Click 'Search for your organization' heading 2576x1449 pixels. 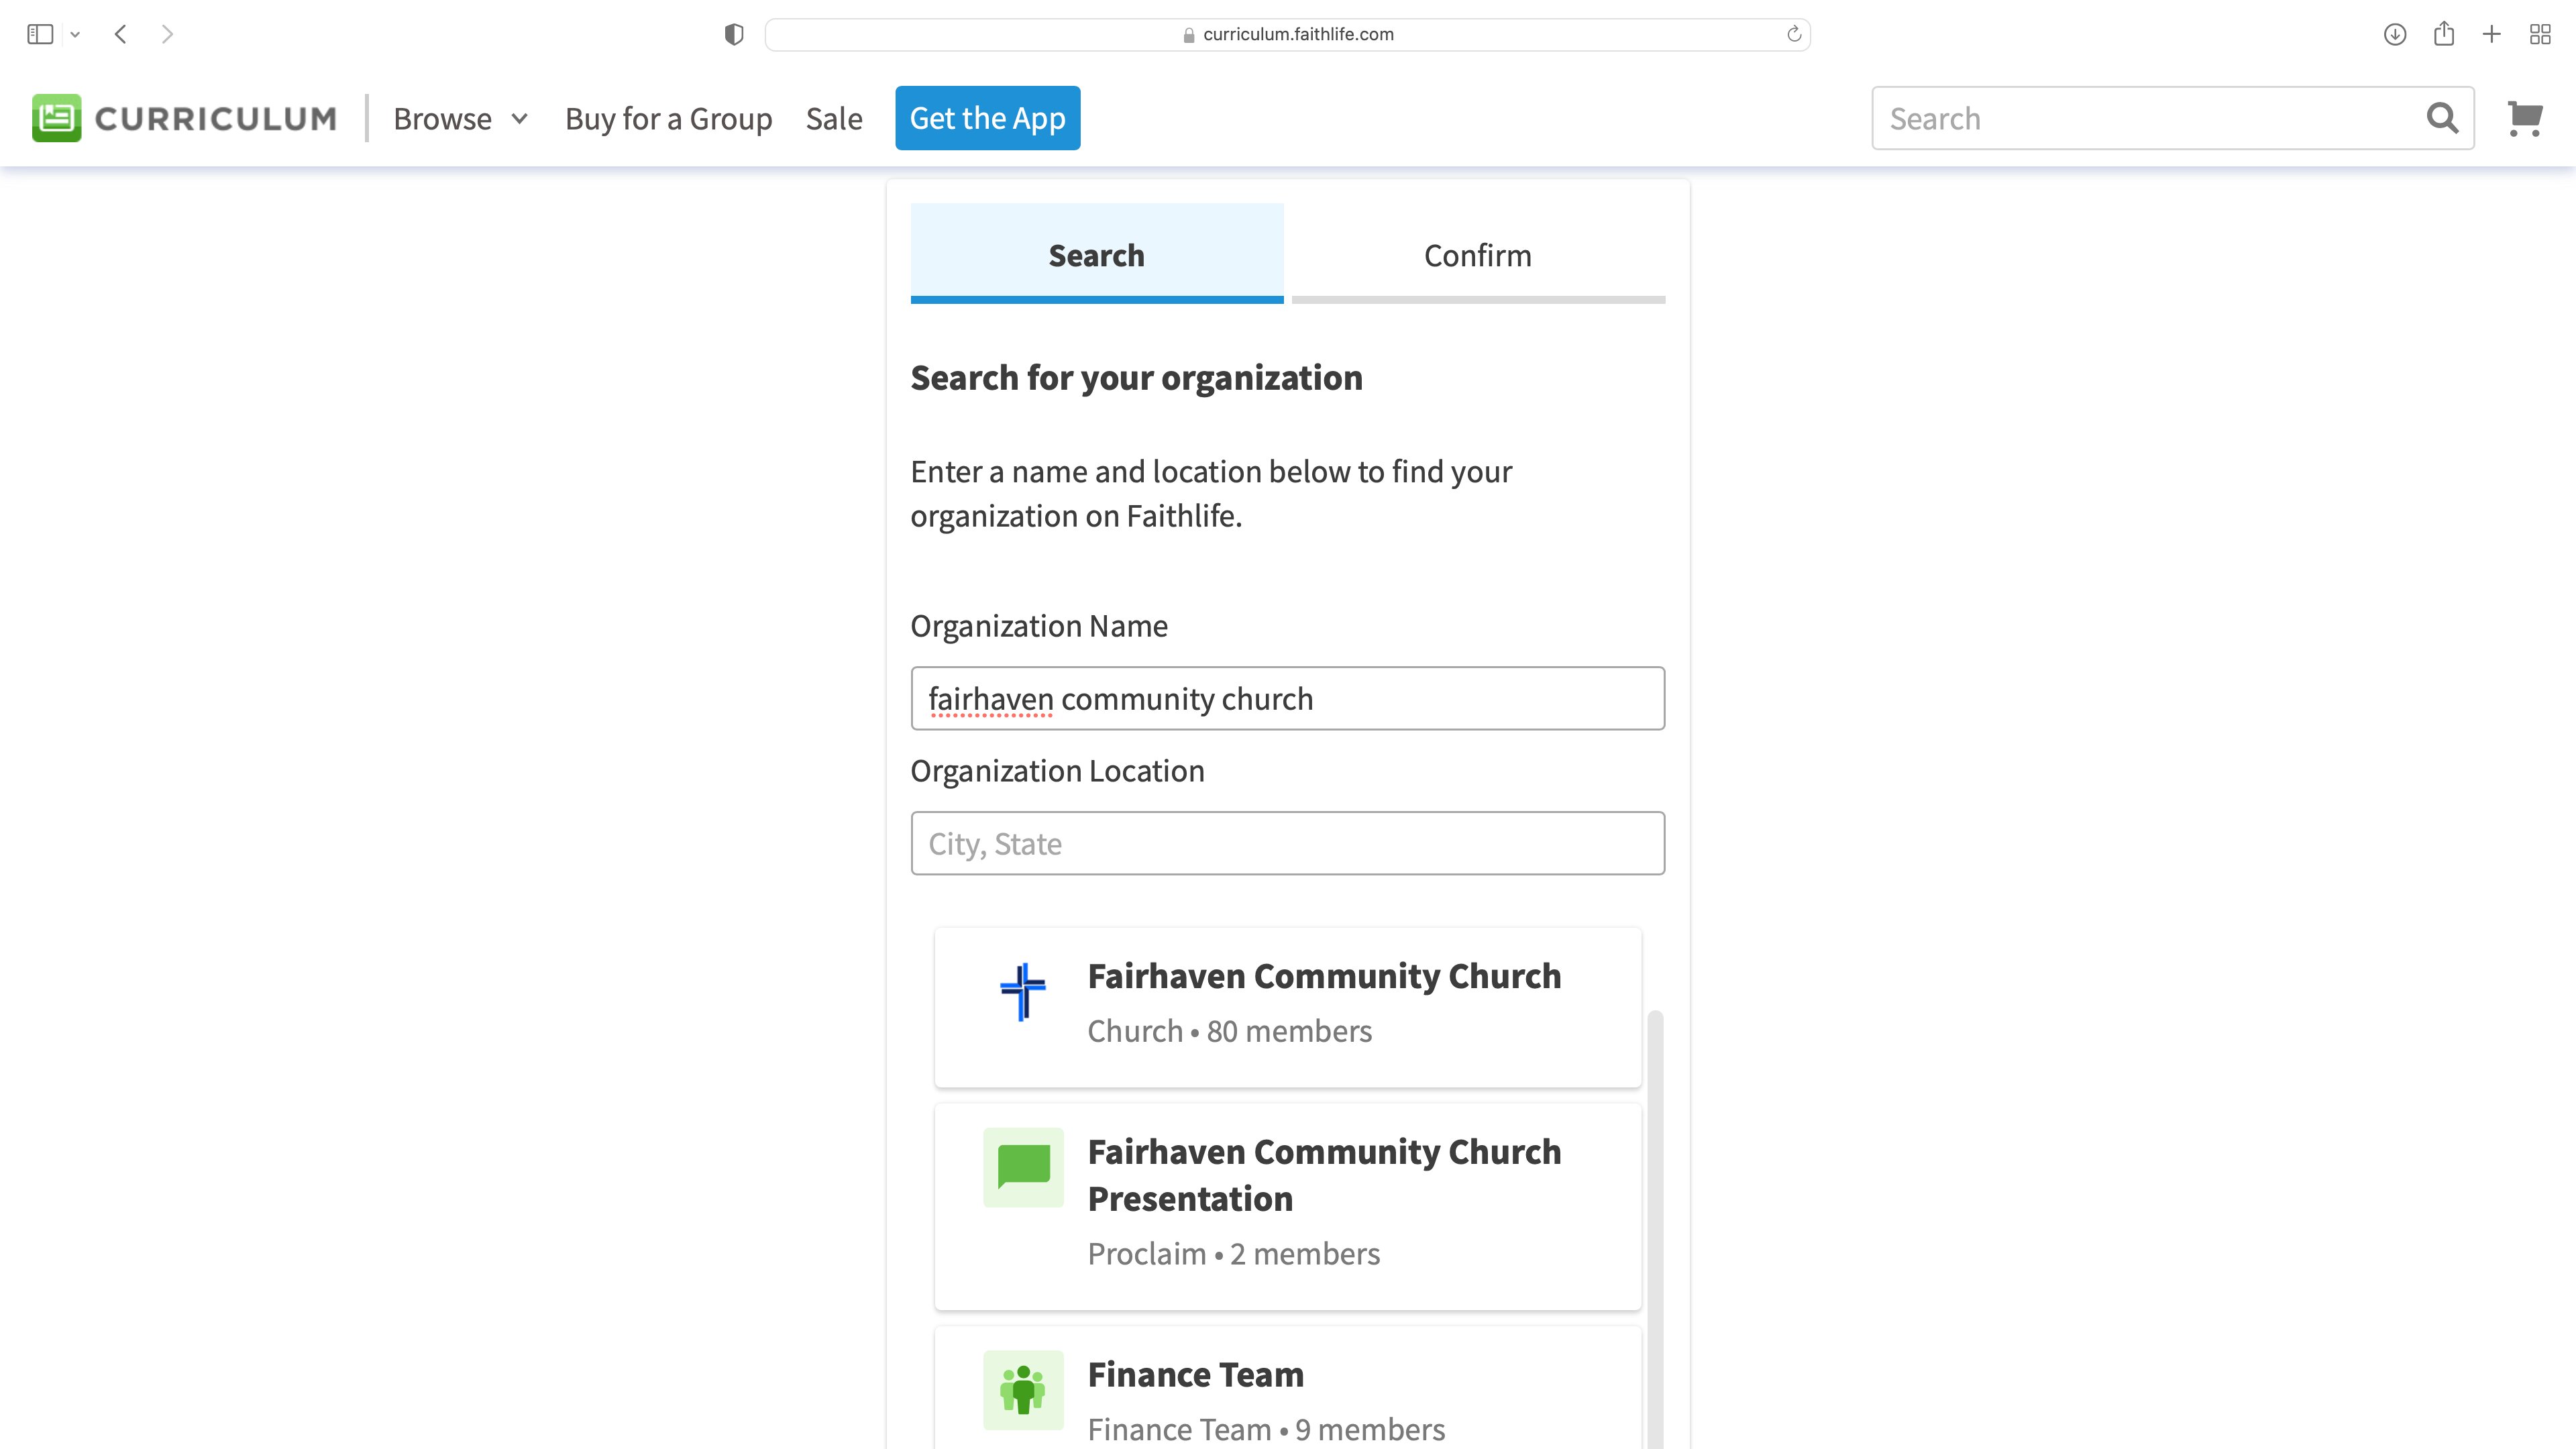pyautogui.click(x=1136, y=378)
